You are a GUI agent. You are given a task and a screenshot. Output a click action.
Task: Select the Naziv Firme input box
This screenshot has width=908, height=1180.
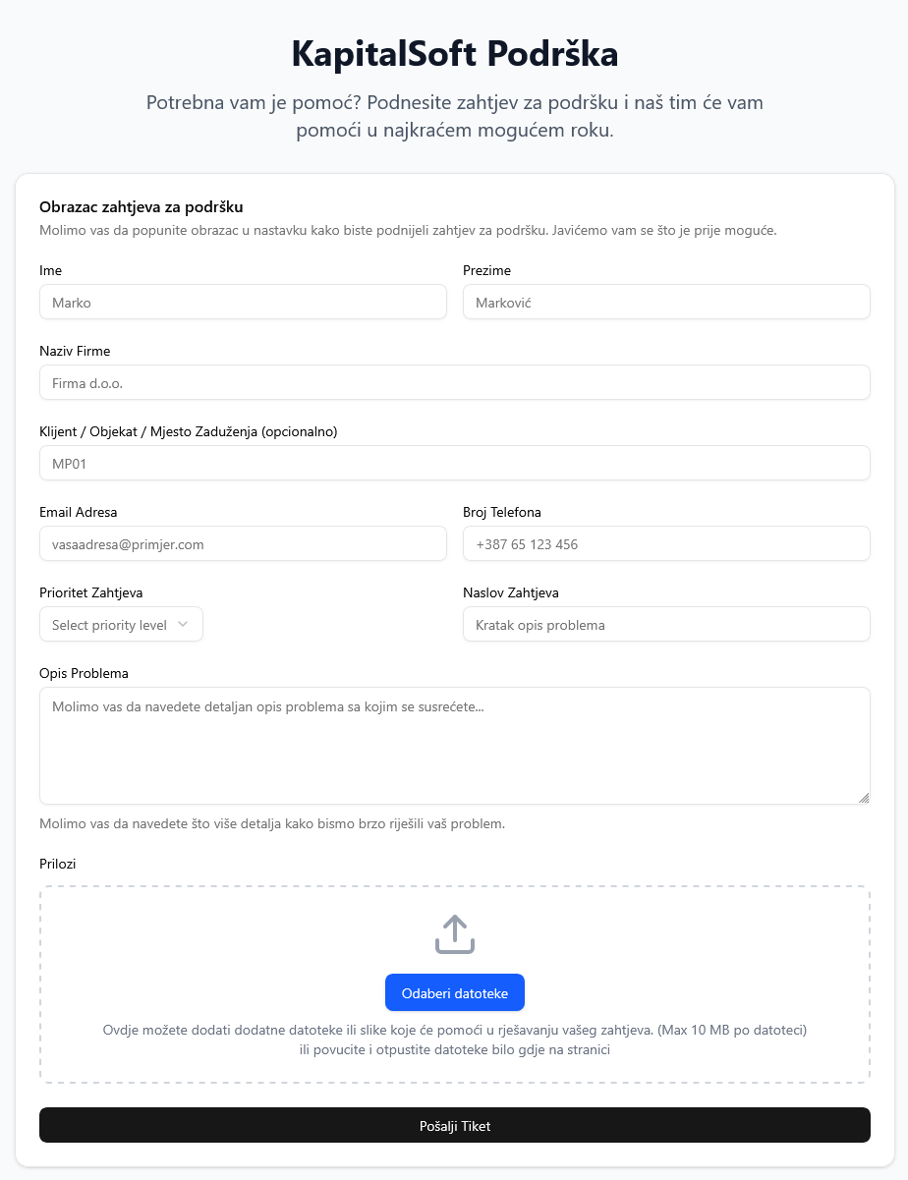pyautogui.click(x=454, y=383)
